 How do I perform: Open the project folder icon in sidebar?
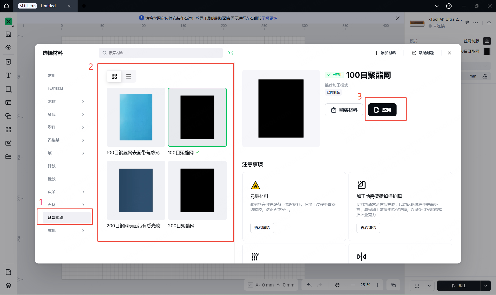click(9, 157)
